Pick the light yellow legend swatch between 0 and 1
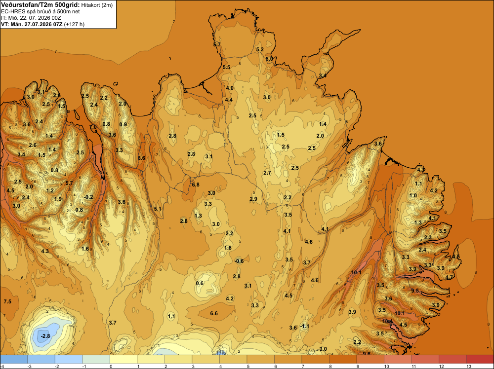 coord(123,359)
